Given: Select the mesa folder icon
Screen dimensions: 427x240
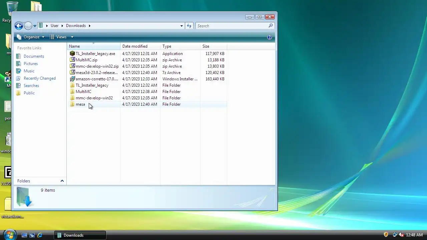Looking at the screenshot, I should point(72,104).
